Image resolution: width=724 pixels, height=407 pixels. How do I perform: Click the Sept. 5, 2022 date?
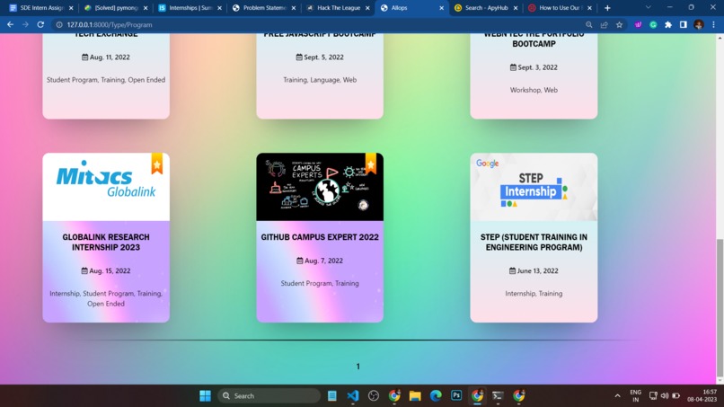pyautogui.click(x=320, y=58)
